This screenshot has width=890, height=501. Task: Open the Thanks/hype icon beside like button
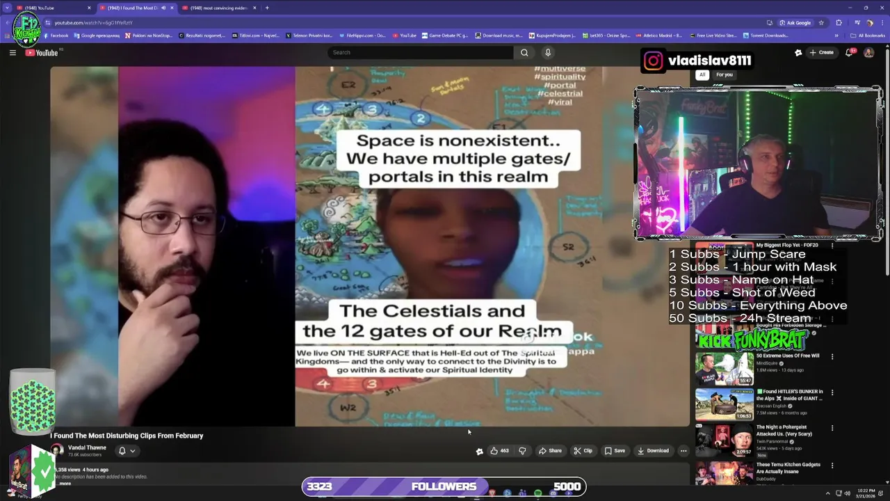tap(479, 451)
